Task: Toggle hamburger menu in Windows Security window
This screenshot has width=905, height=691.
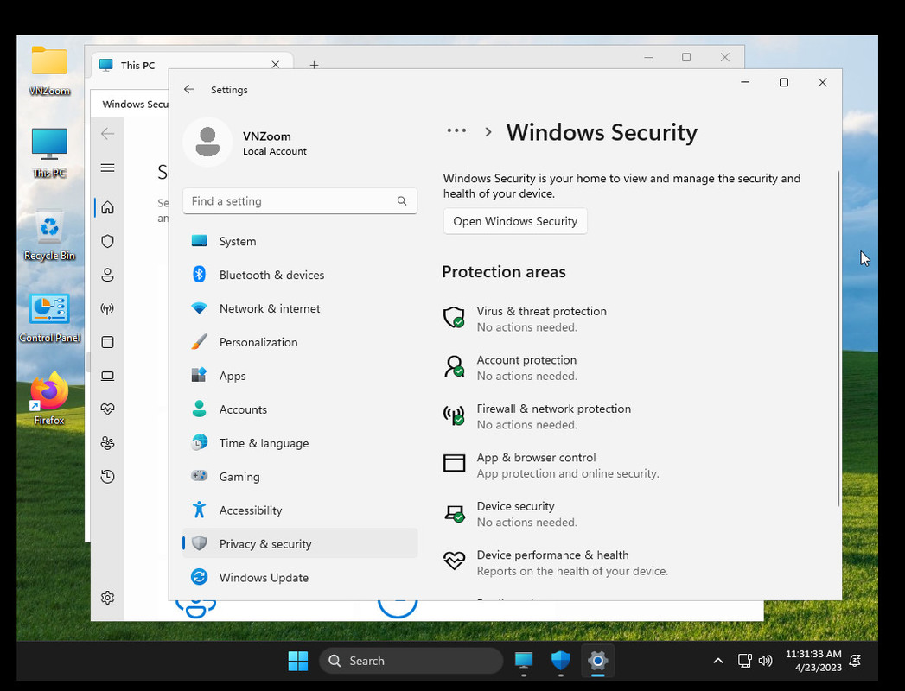Action: pyautogui.click(x=107, y=168)
